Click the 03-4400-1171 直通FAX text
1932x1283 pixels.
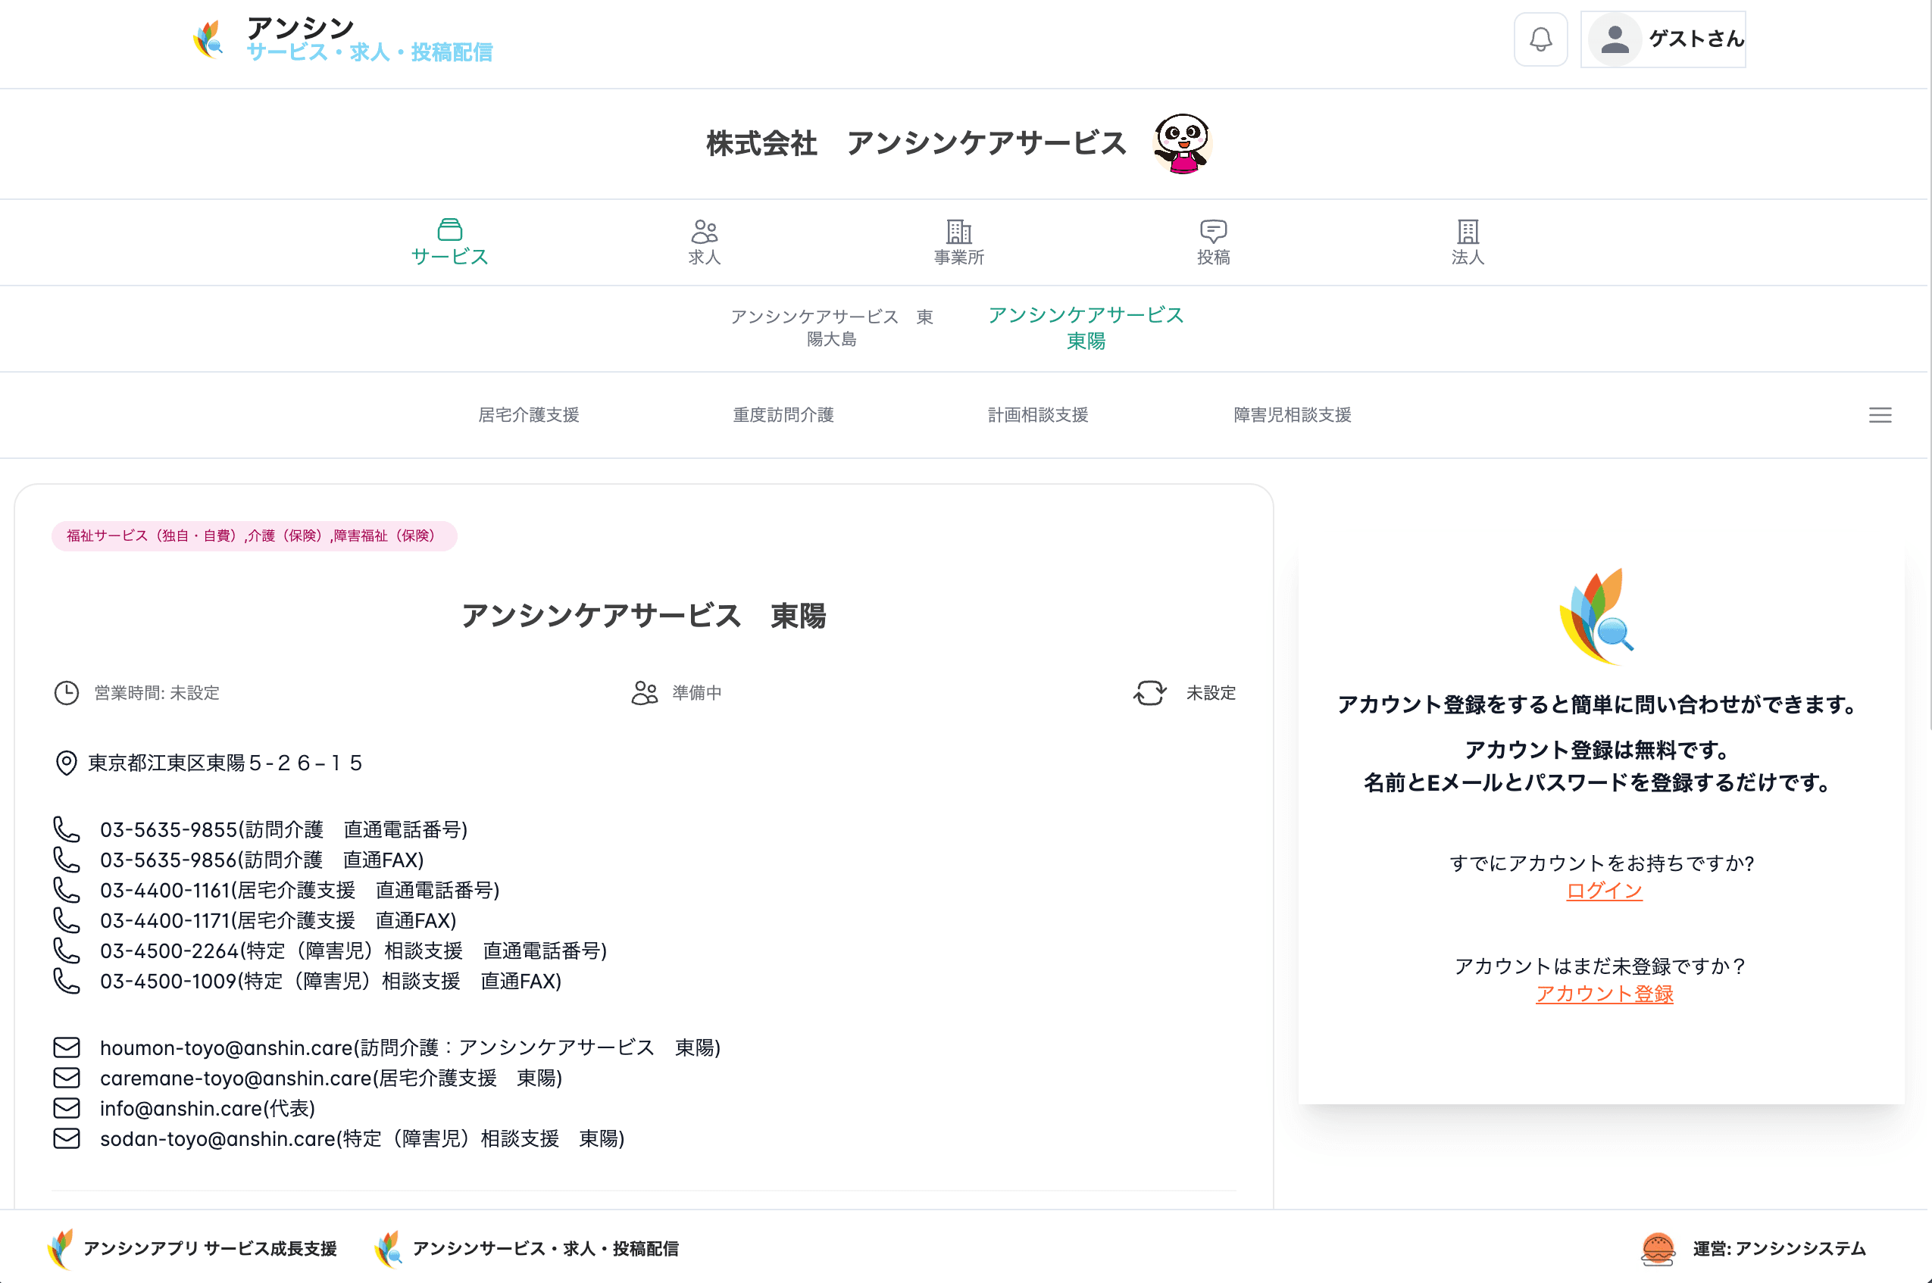tap(278, 920)
